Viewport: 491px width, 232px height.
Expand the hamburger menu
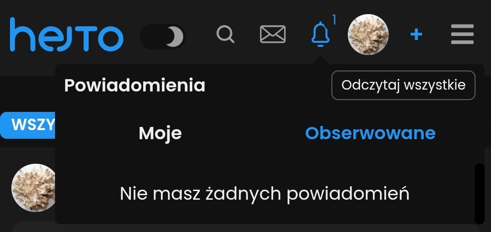(462, 35)
